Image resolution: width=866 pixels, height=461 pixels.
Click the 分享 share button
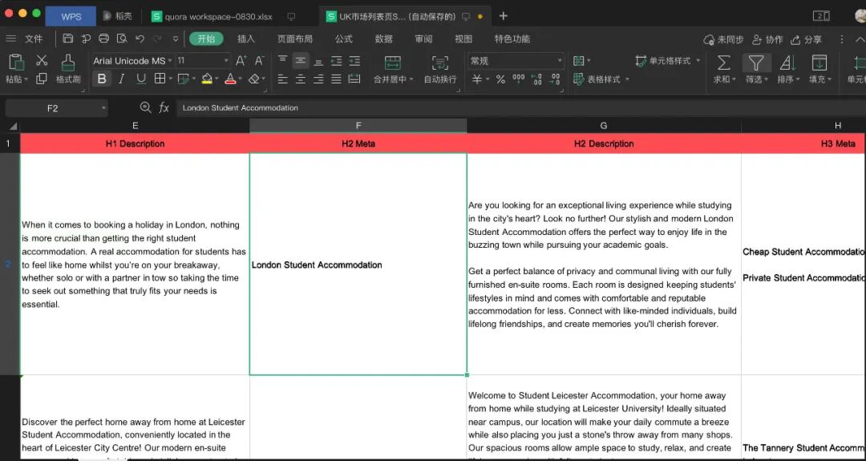pyautogui.click(x=807, y=39)
